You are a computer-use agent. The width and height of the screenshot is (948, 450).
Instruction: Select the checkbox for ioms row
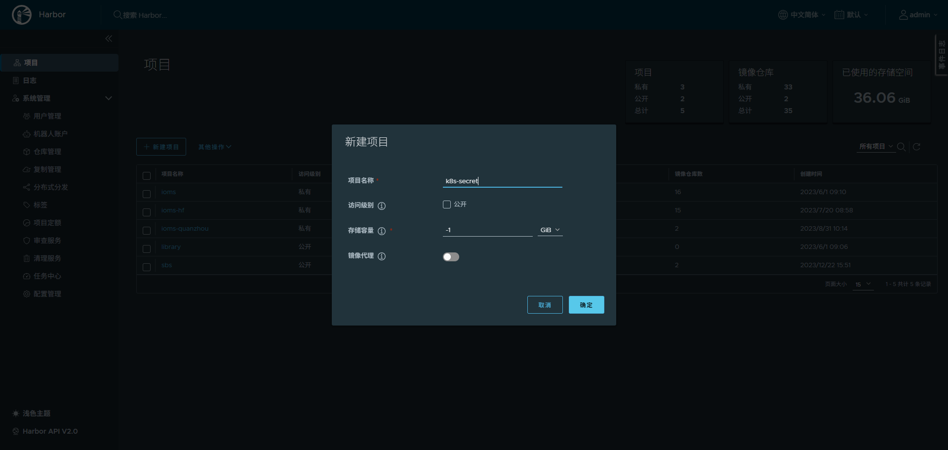pos(147,194)
